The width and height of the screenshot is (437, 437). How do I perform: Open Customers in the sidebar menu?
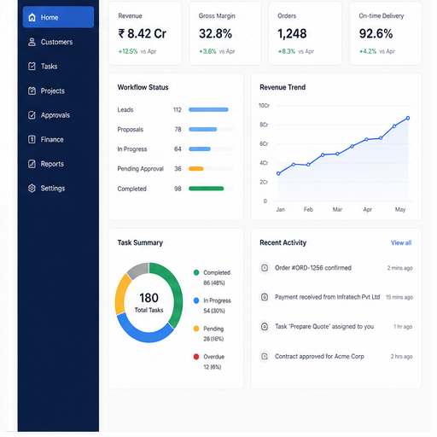(58, 42)
